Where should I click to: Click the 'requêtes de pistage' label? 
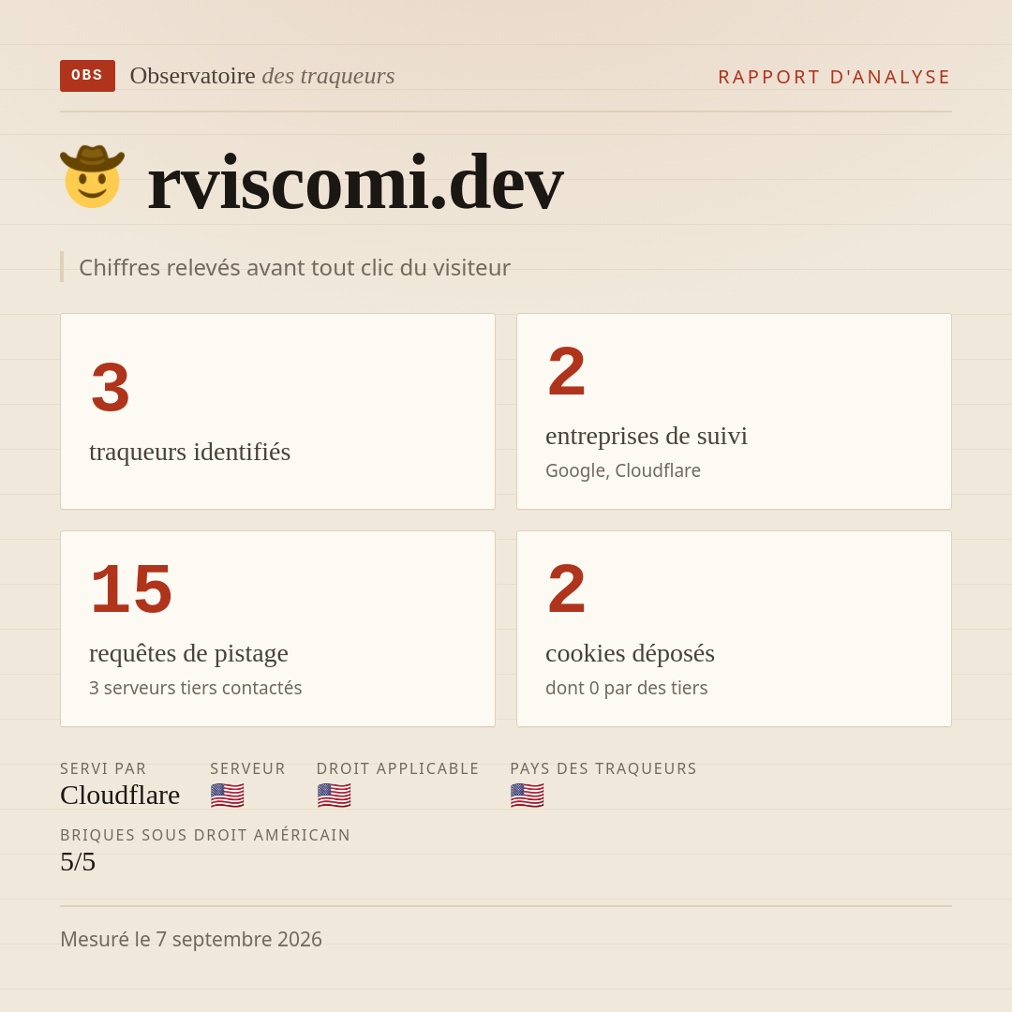tap(188, 653)
